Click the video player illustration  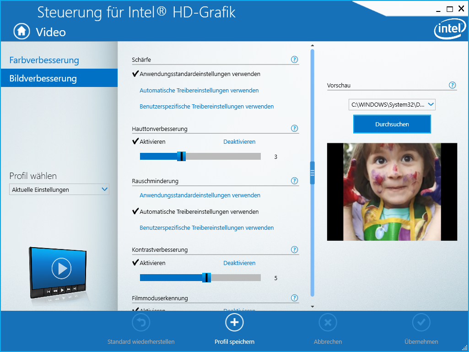pyautogui.click(x=58, y=273)
